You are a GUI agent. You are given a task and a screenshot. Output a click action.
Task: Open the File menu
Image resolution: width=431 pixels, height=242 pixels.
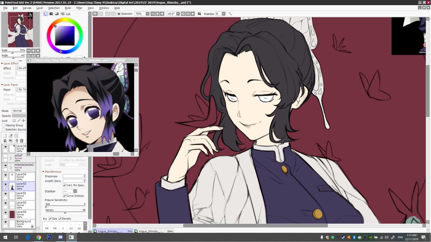click(5, 8)
